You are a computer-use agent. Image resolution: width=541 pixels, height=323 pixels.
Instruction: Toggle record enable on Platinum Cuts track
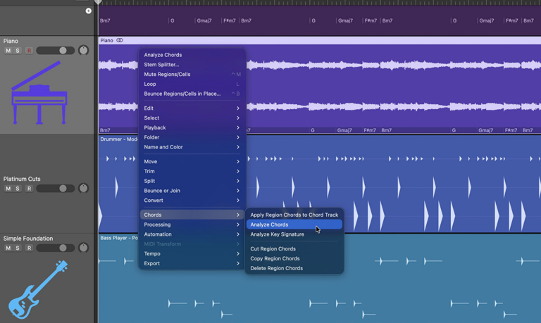click(29, 189)
